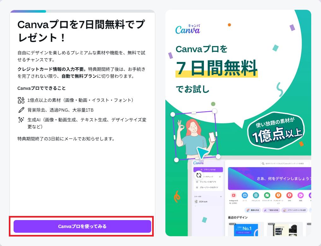Click the search field in the Canva preview
The image size is (321, 246).
coord(285,163)
